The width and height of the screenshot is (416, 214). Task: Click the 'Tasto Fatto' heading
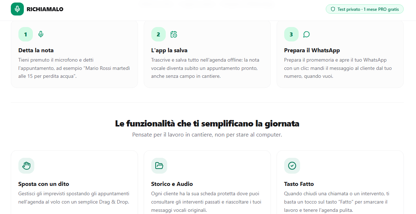[x=299, y=184]
